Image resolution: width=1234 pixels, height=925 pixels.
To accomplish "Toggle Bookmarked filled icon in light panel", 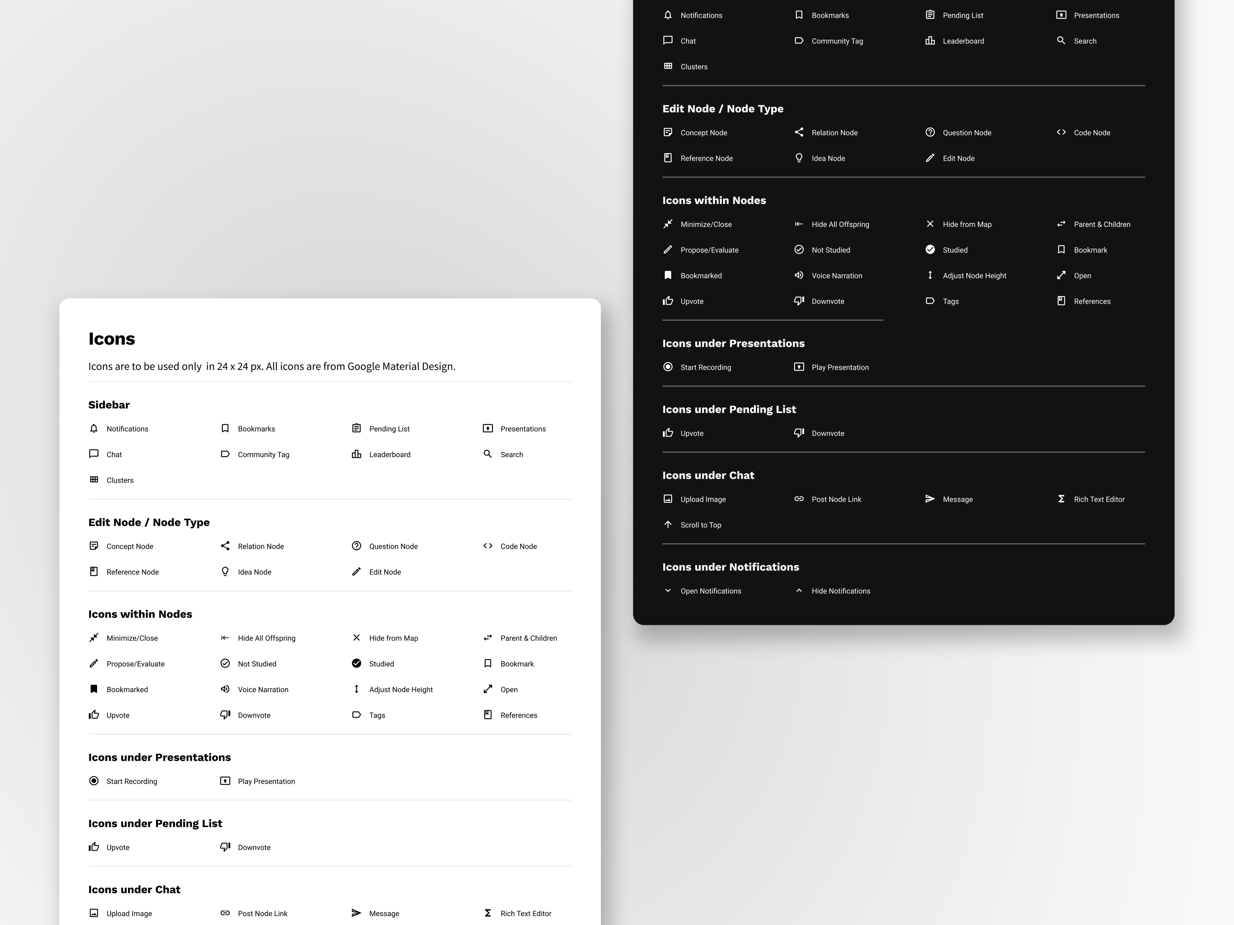I will click(94, 689).
